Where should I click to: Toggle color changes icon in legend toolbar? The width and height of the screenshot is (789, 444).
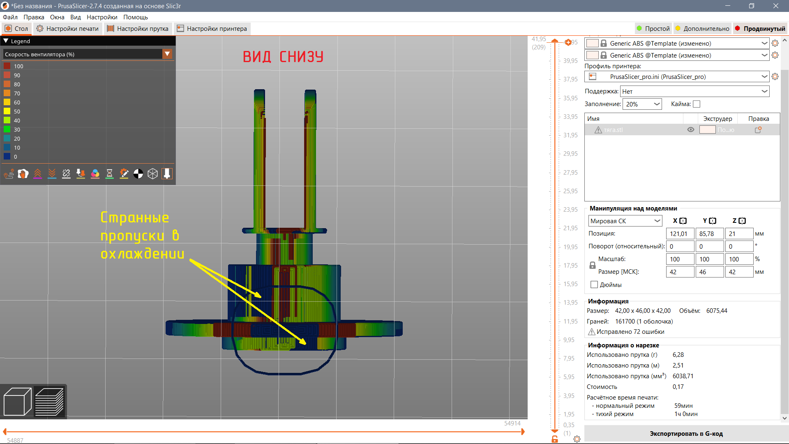[95, 174]
